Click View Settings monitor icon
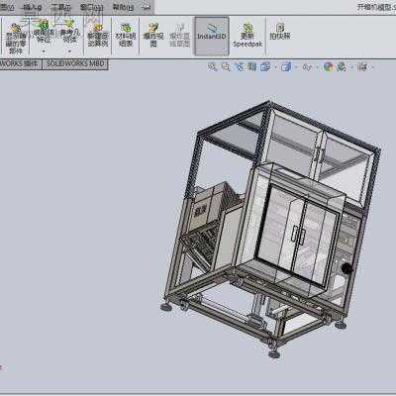Image resolution: width=396 pixels, height=396 pixels. coord(362,67)
